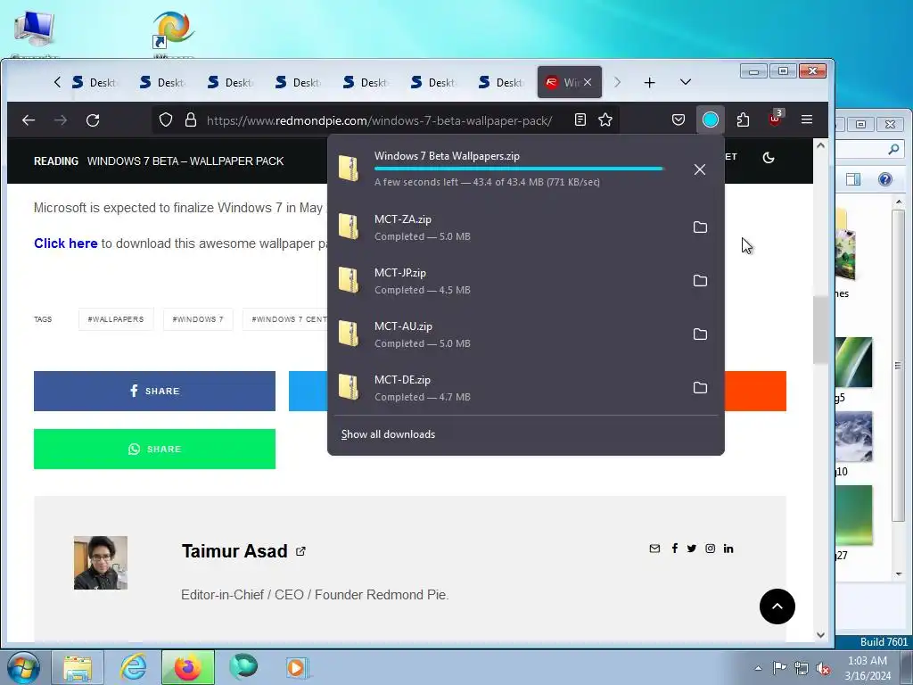Cancel Windows 7 Beta Wallpapers.zip download
The height and width of the screenshot is (685, 913).
tap(700, 169)
